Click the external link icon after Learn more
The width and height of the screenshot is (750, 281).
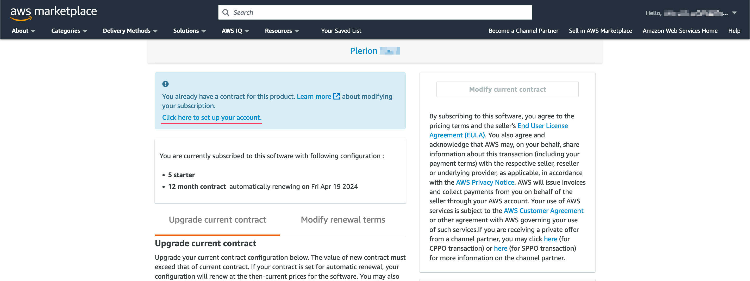[336, 96]
